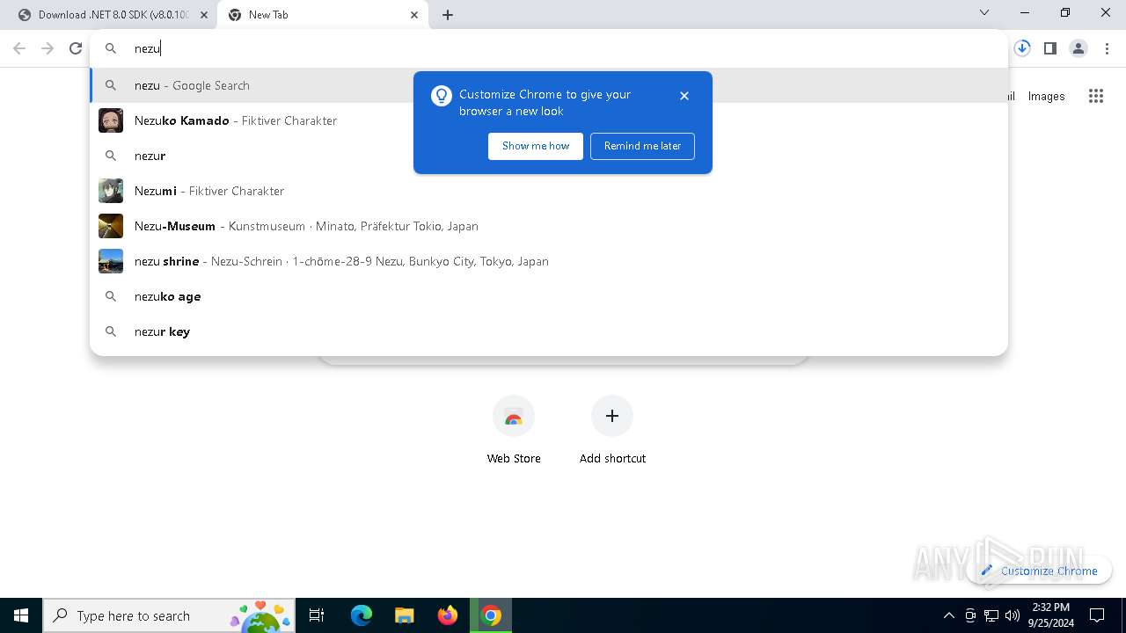
Task: Switch to Download .NET 8.0 SDK tab
Action: pyautogui.click(x=113, y=15)
